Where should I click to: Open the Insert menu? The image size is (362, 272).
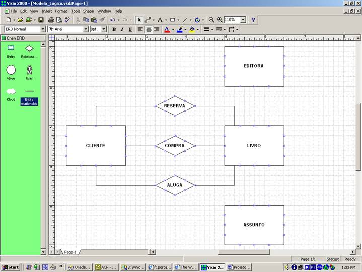tap(47, 11)
